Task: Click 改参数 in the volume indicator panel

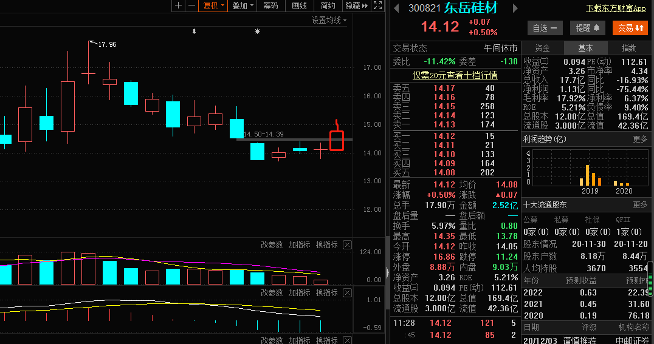Action: 272,245
